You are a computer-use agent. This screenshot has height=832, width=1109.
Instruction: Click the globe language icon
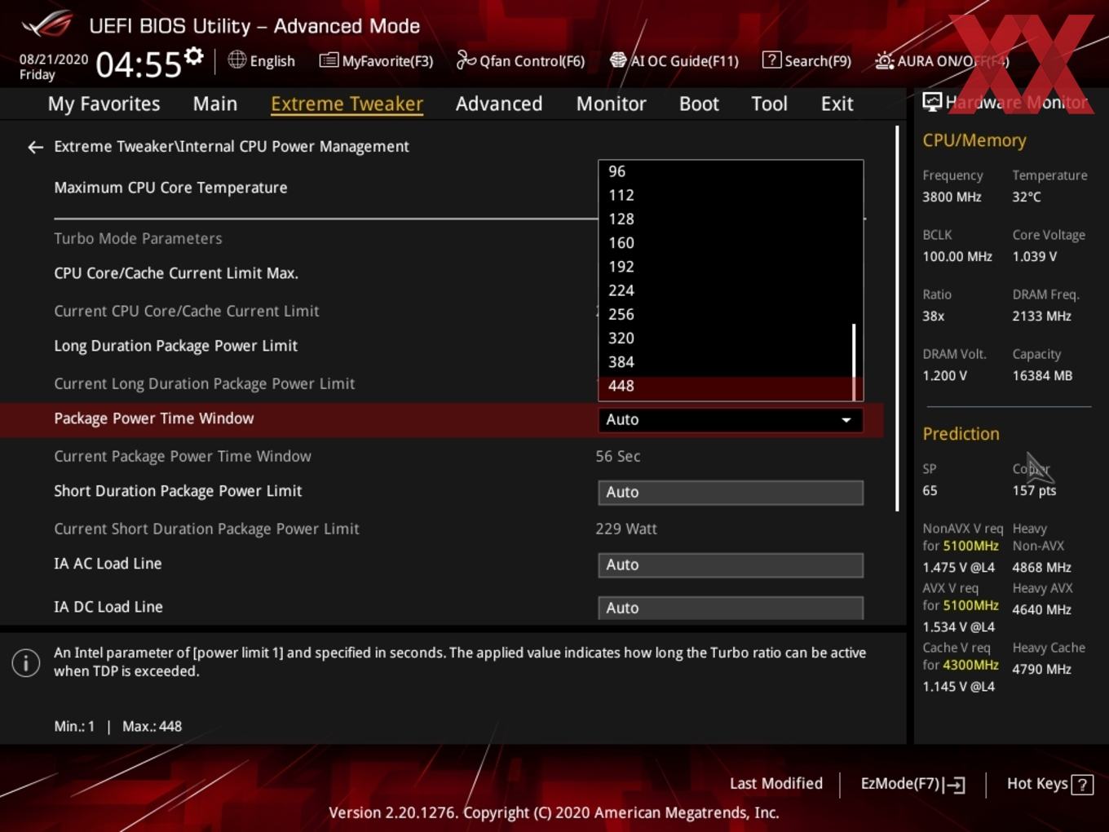[x=236, y=60]
